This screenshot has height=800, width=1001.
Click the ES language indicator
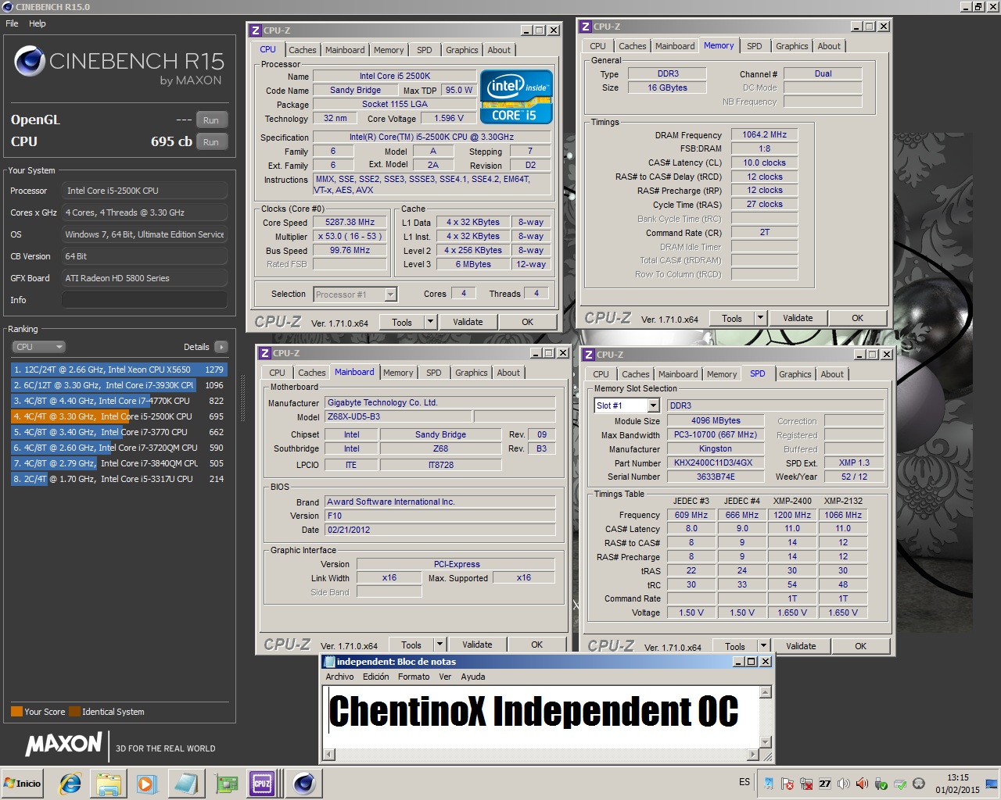pos(744,782)
